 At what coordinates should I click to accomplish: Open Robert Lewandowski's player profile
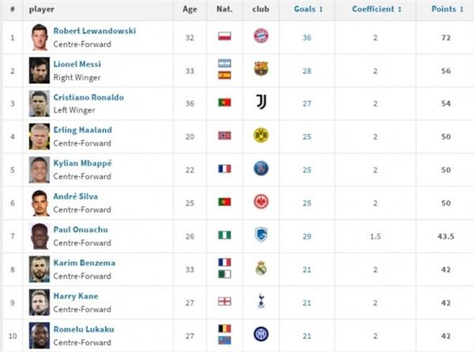(x=94, y=30)
